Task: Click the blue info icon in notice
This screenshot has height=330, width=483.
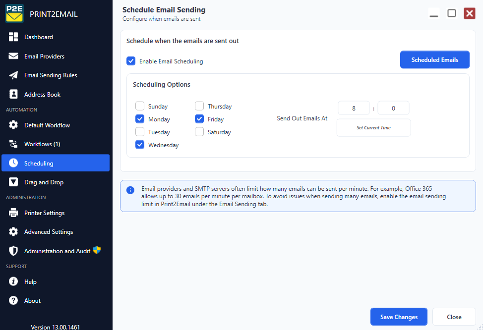Action: pos(130,190)
